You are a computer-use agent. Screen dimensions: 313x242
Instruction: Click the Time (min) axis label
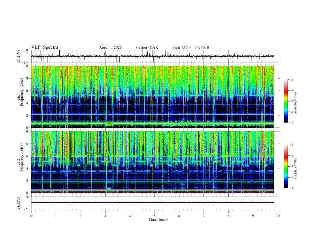pyautogui.click(x=158, y=219)
